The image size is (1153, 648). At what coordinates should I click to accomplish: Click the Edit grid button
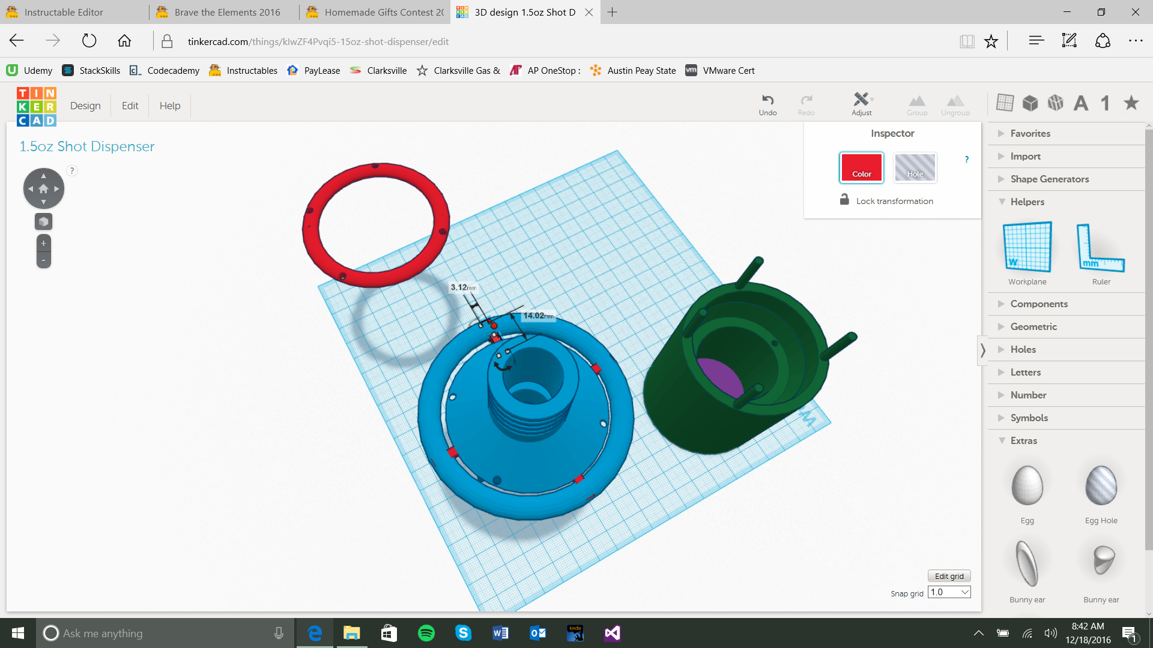pyautogui.click(x=949, y=576)
